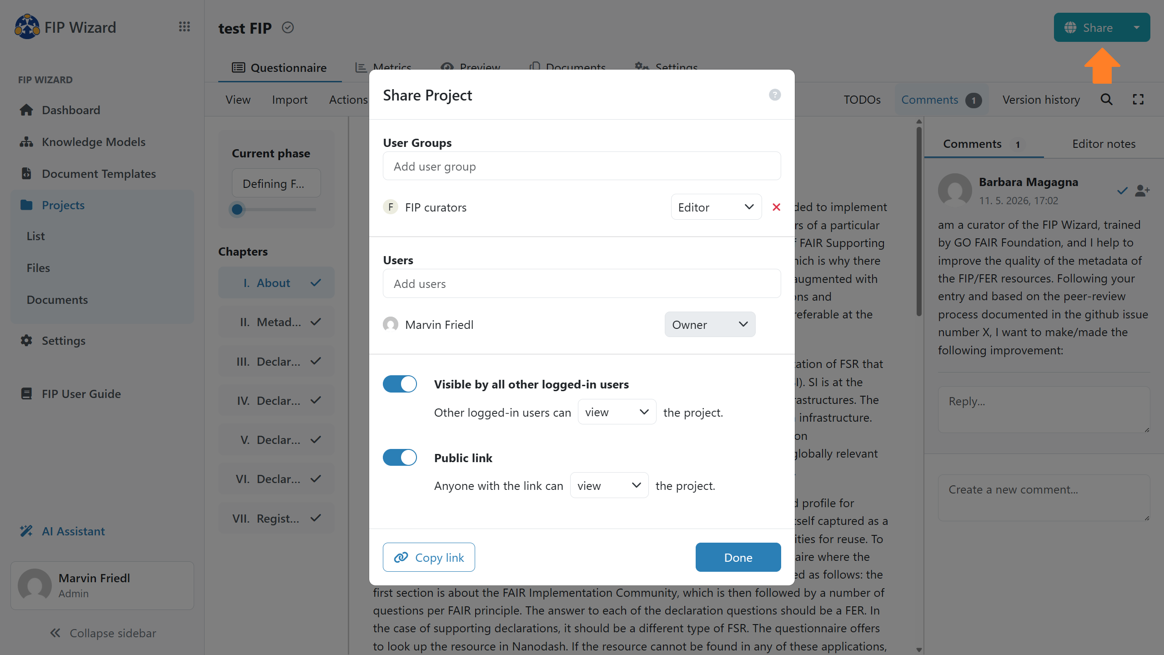
Task: Open the app grid icon
Action: [184, 27]
